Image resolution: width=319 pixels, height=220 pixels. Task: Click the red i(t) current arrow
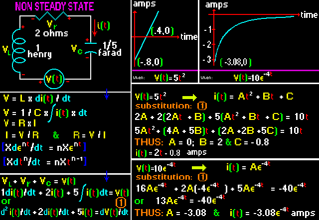pos(95,28)
